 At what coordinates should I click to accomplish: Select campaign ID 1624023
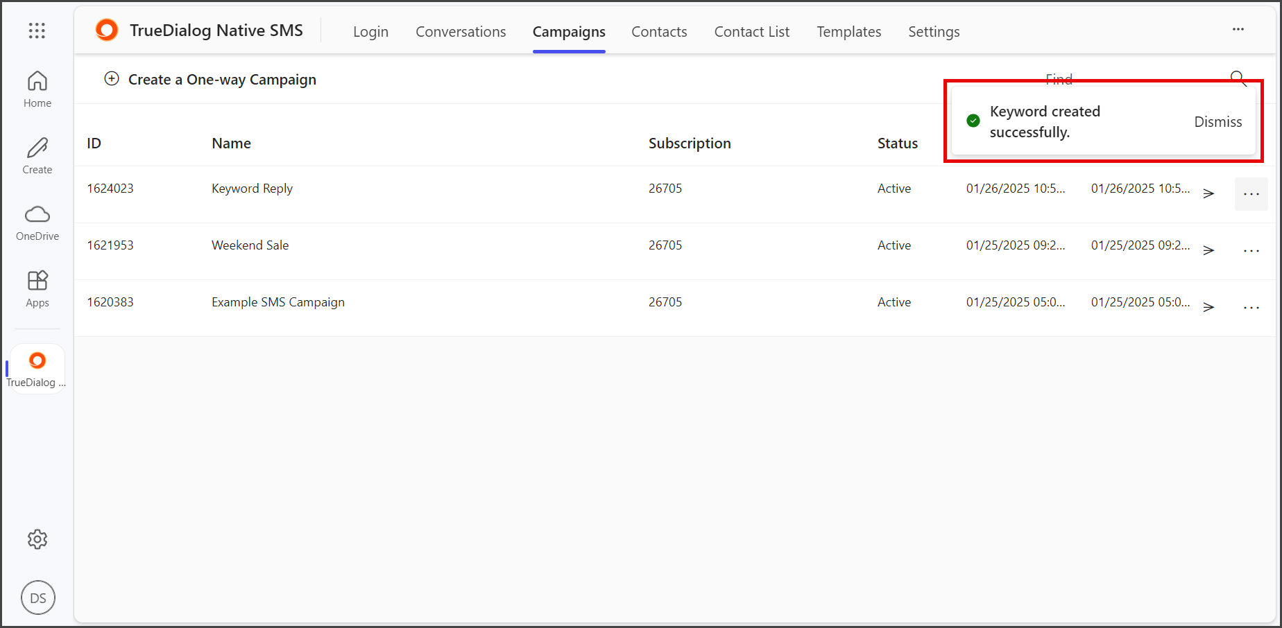pyautogui.click(x=110, y=189)
